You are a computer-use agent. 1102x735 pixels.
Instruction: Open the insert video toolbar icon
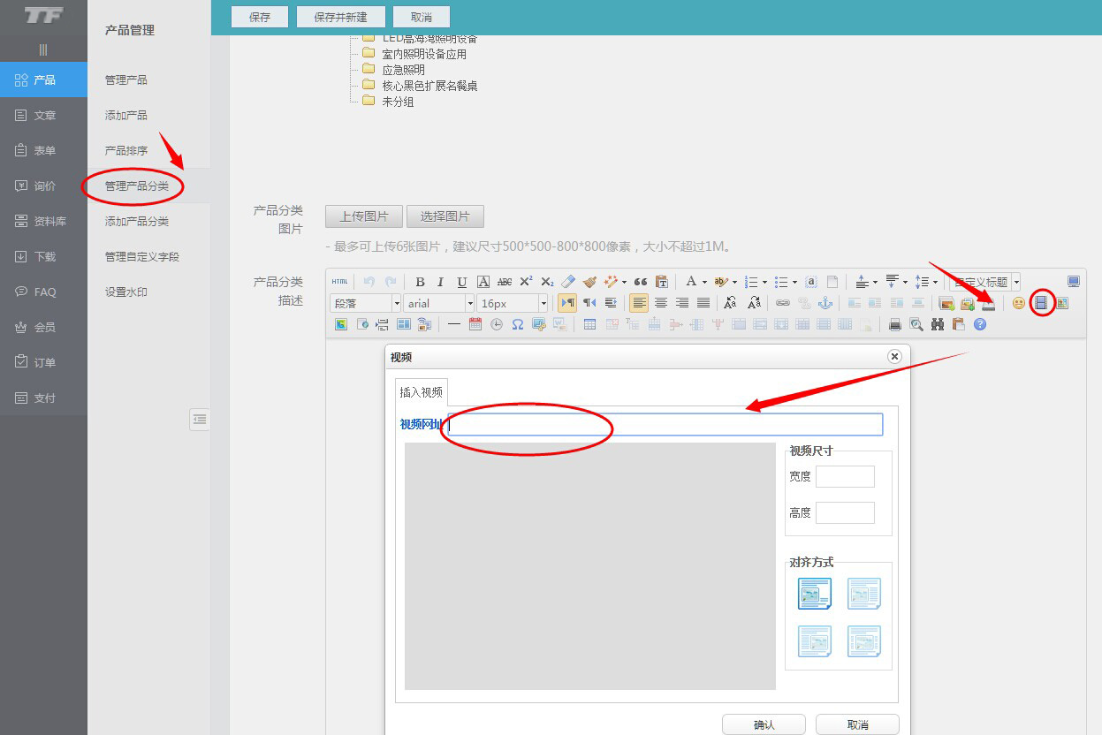(1041, 303)
